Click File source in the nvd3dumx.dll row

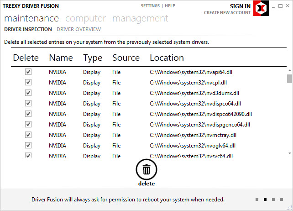click(116, 93)
